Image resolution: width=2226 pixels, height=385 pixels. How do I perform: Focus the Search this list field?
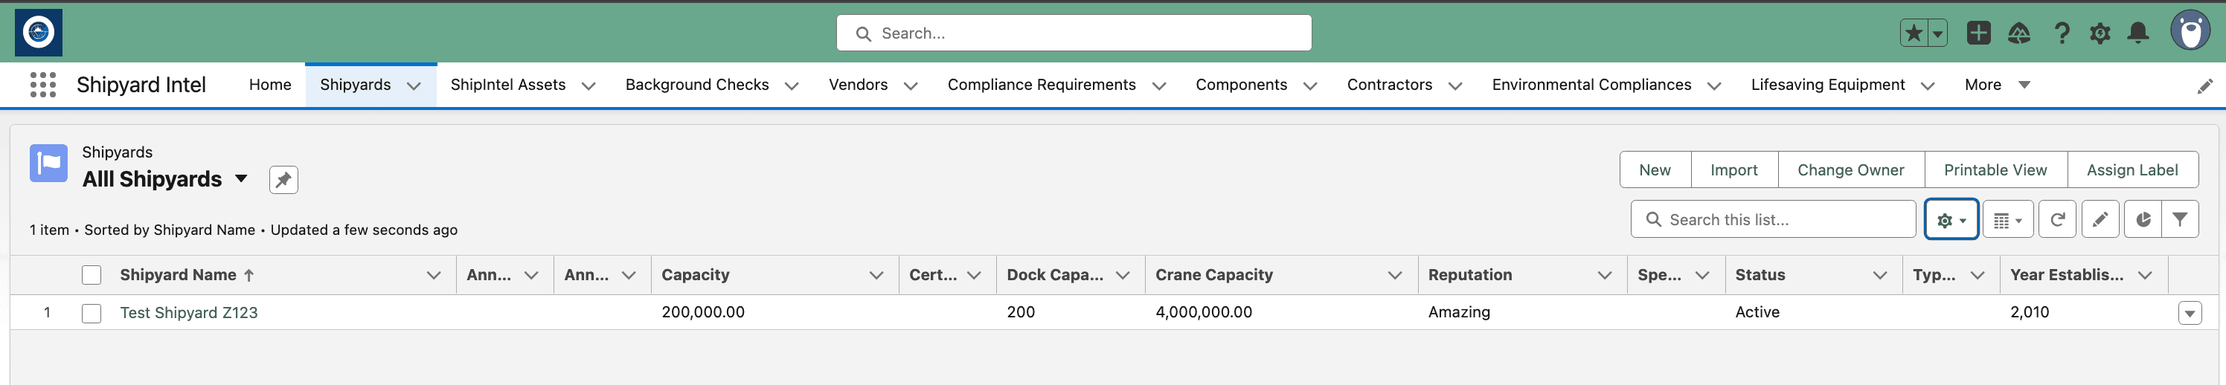(1773, 219)
